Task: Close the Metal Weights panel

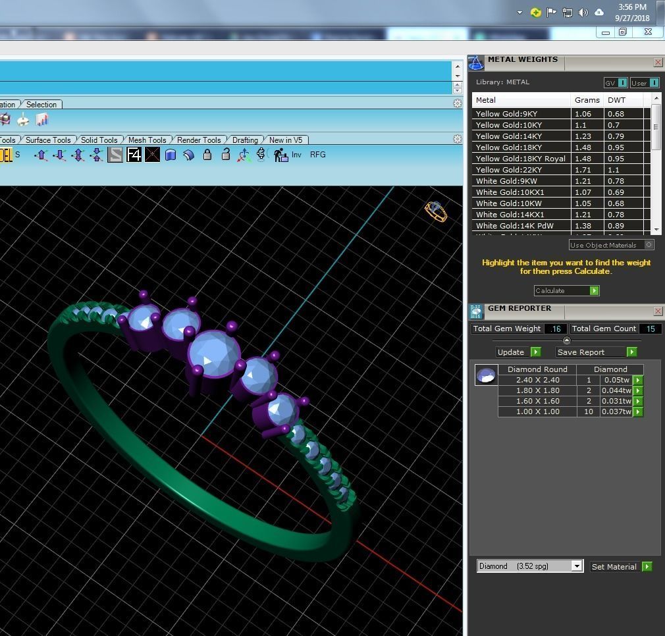Action: pyautogui.click(x=658, y=63)
